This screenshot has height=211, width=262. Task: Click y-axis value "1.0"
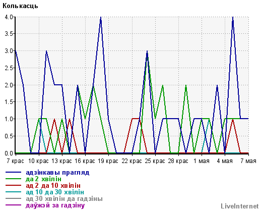(x=9, y=119)
